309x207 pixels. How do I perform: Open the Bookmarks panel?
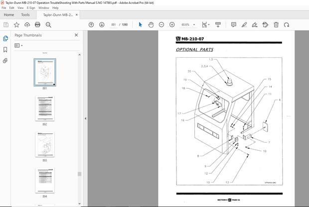click(5, 50)
